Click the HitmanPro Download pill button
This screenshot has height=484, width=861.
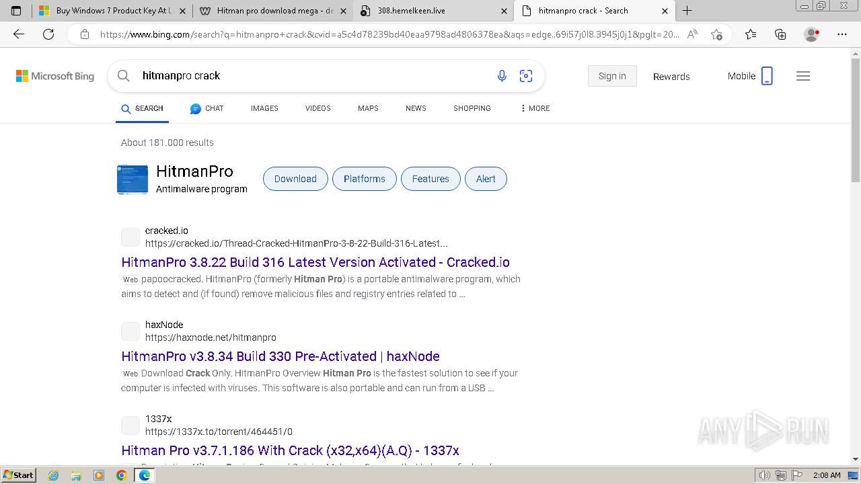tap(295, 179)
